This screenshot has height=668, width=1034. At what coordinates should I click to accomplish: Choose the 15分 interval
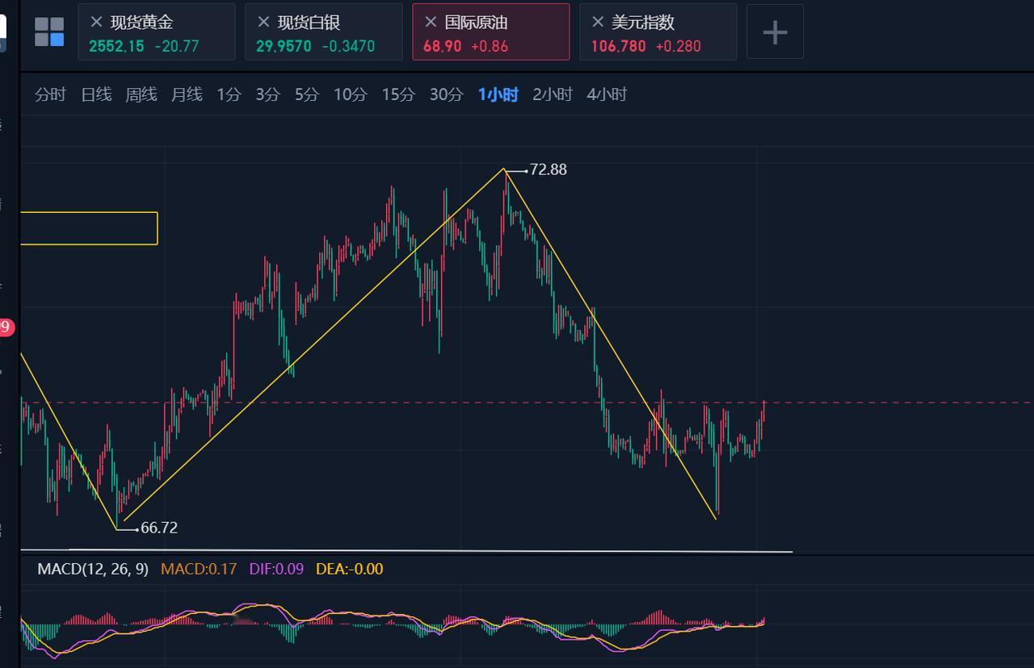click(398, 94)
